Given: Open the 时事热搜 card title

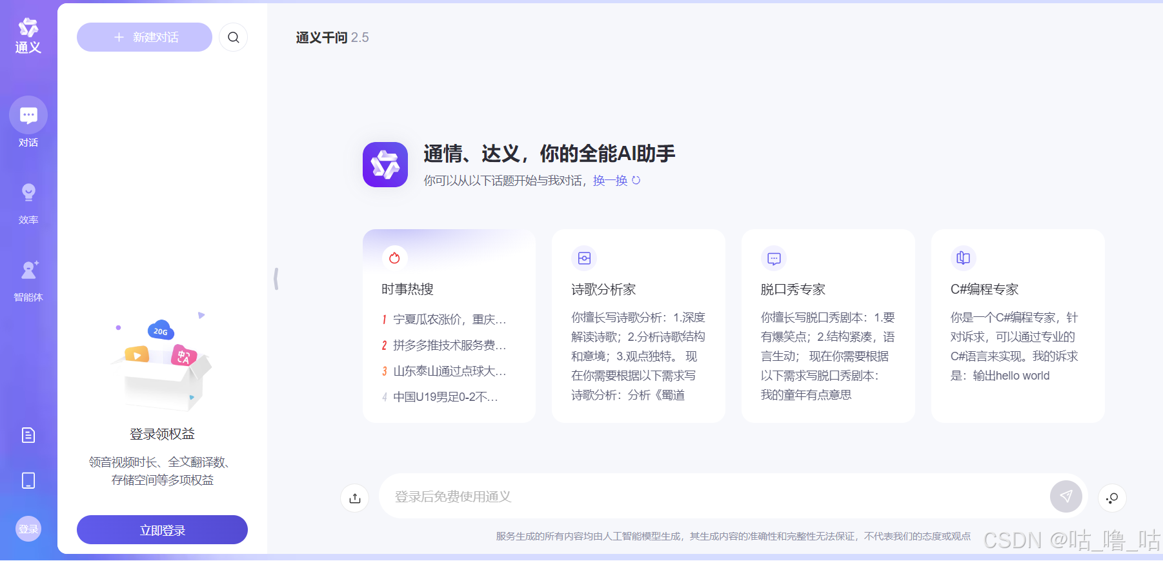Looking at the screenshot, I should point(407,289).
